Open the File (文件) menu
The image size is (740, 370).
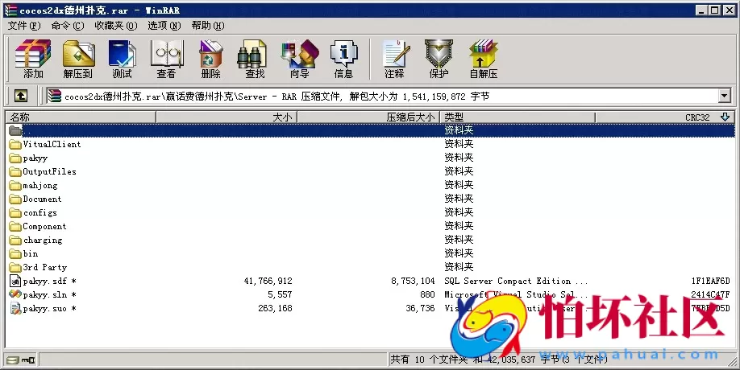[x=24, y=26]
